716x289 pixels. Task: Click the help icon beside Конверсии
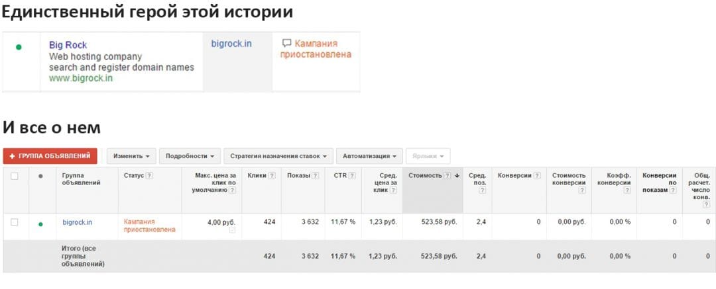point(537,175)
